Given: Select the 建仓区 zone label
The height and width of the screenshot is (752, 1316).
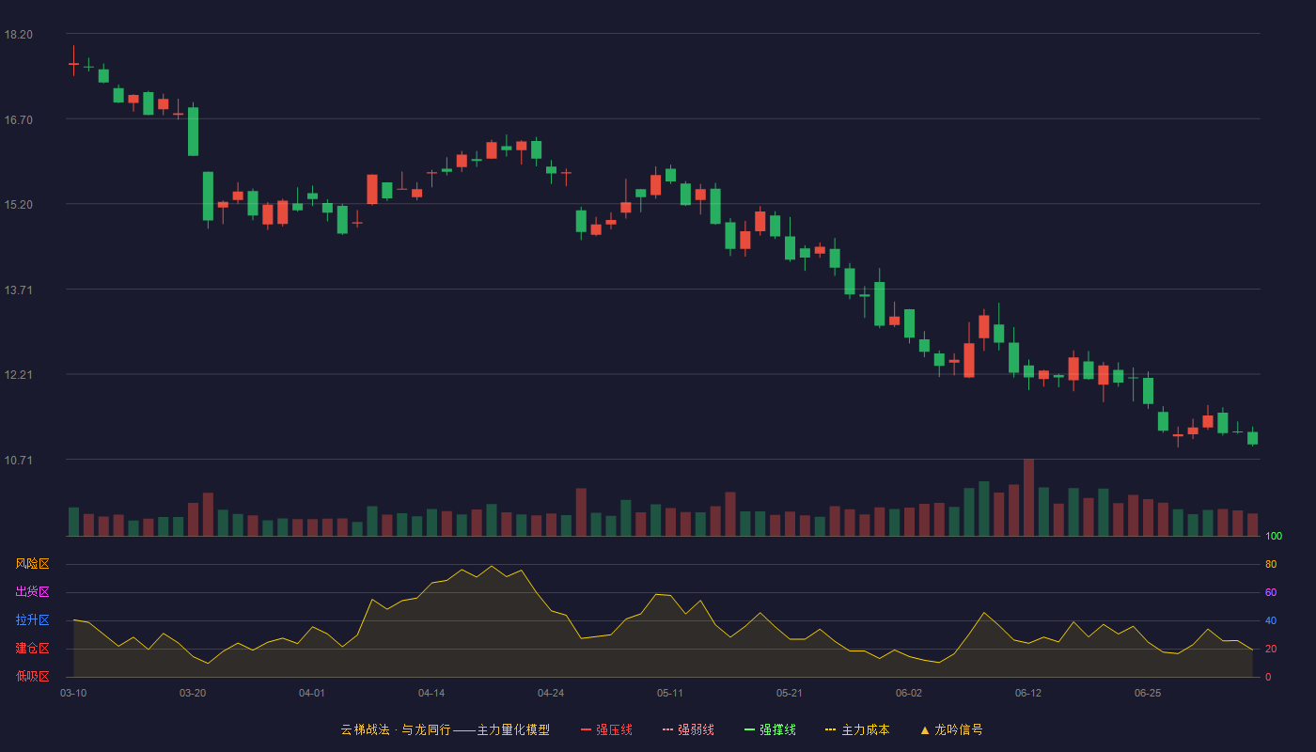Looking at the screenshot, I should [x=32, y=649].
